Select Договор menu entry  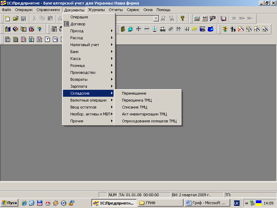click(89, 24)
